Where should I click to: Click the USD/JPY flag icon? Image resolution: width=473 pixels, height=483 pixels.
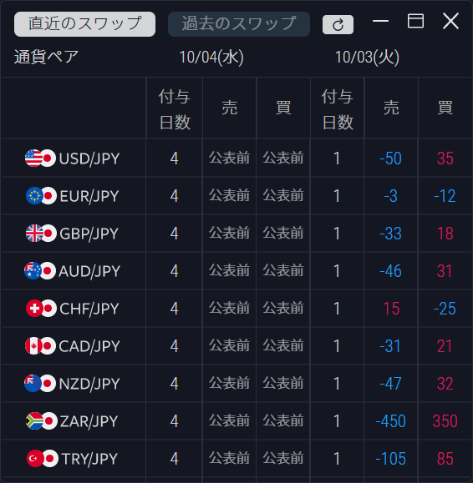click(x=40, y=158)
